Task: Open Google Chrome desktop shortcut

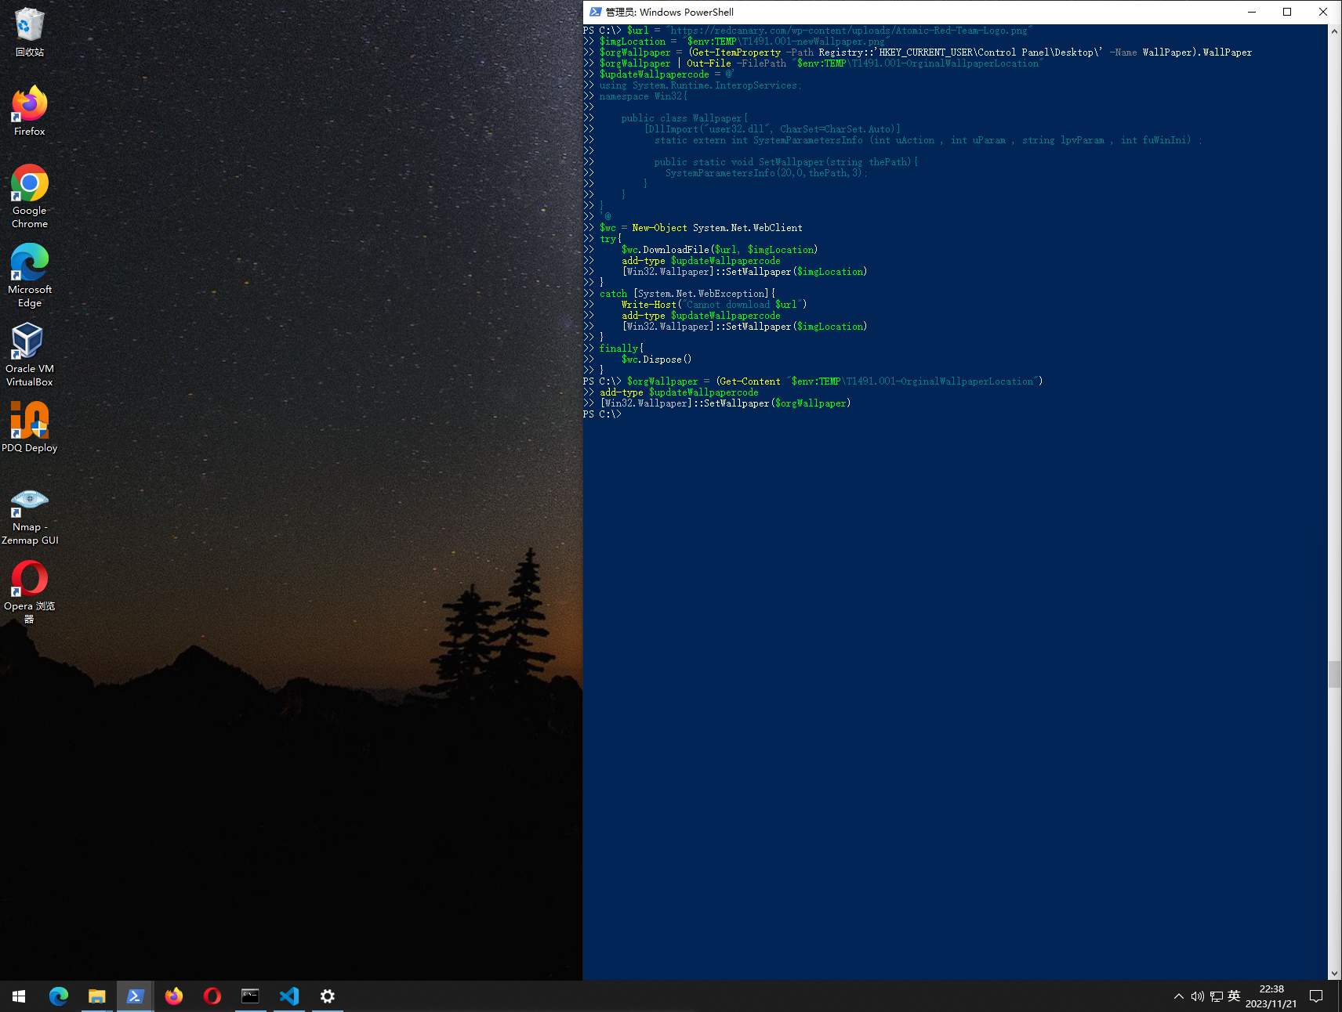Action: 29,196
